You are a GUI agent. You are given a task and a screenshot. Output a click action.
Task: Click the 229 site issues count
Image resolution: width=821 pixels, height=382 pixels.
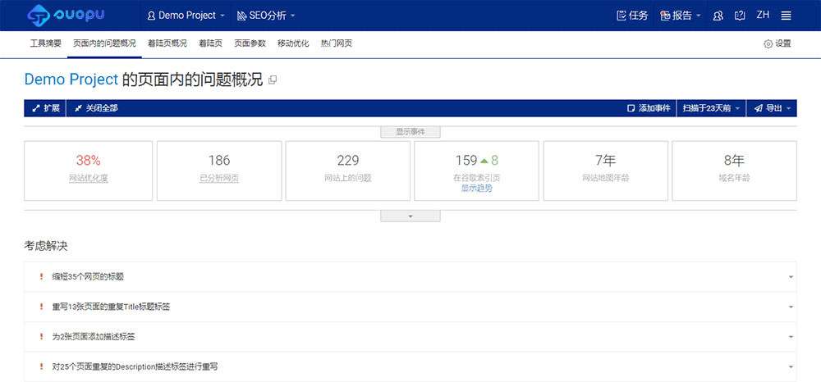pos(347,161)
